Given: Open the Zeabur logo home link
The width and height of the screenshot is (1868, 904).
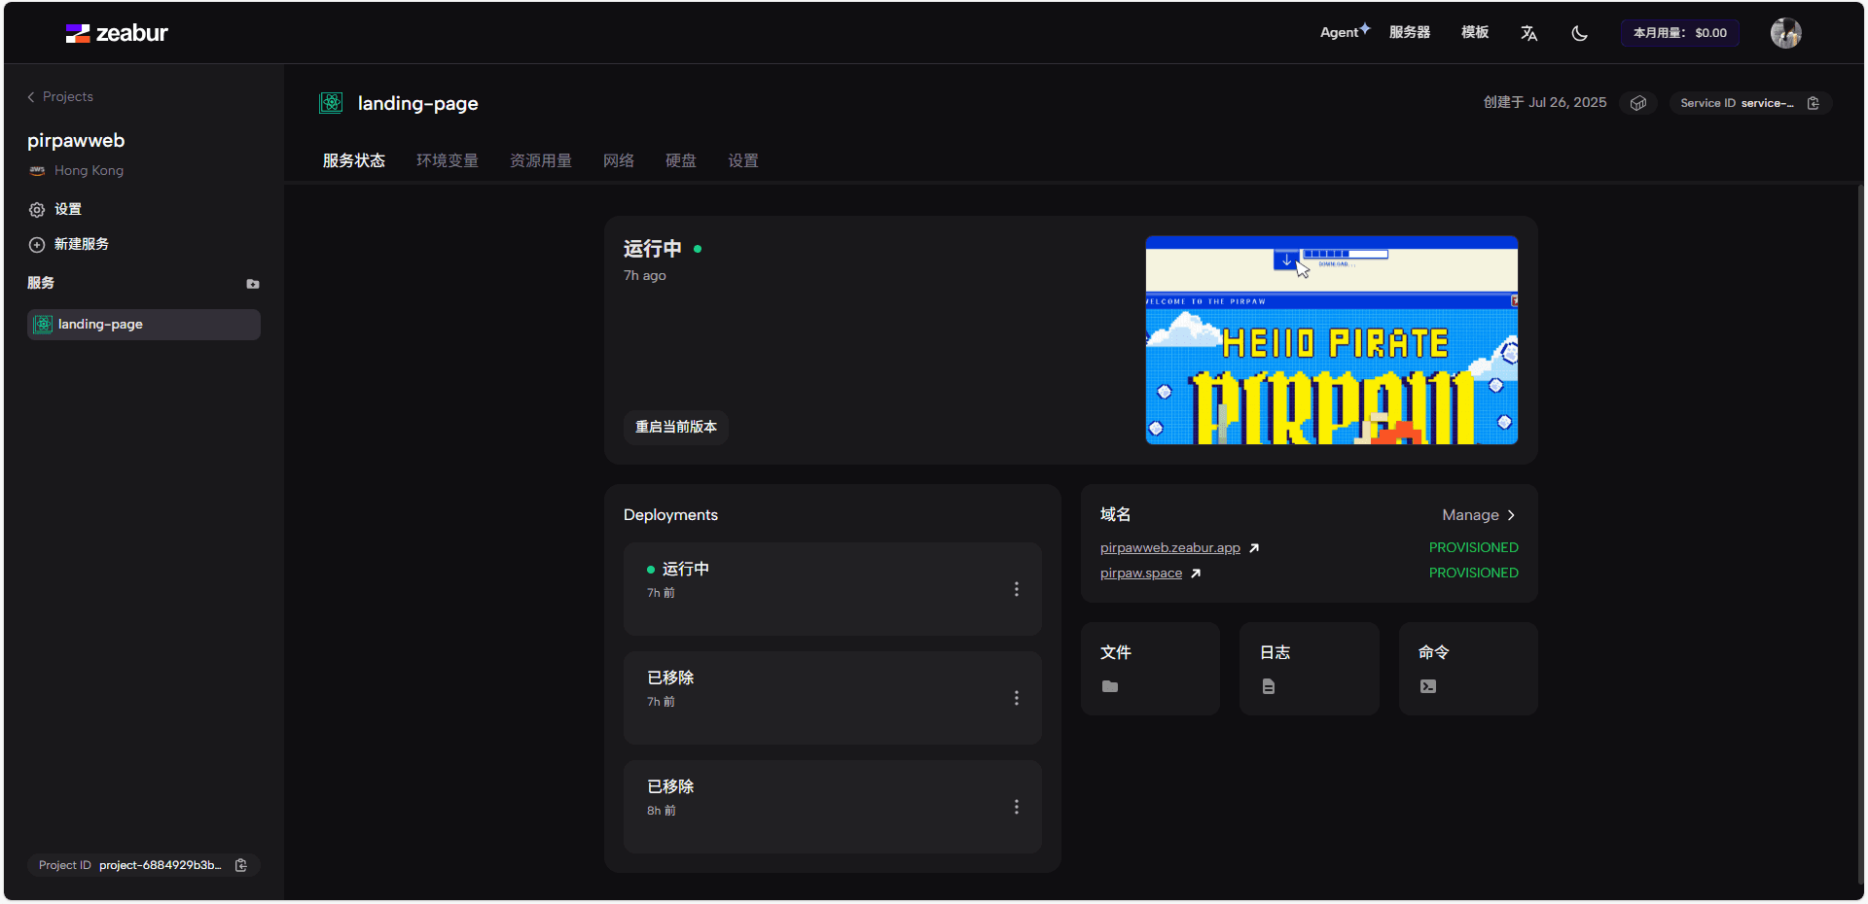Looking at the screenshot, I should [x=117, y=33].
